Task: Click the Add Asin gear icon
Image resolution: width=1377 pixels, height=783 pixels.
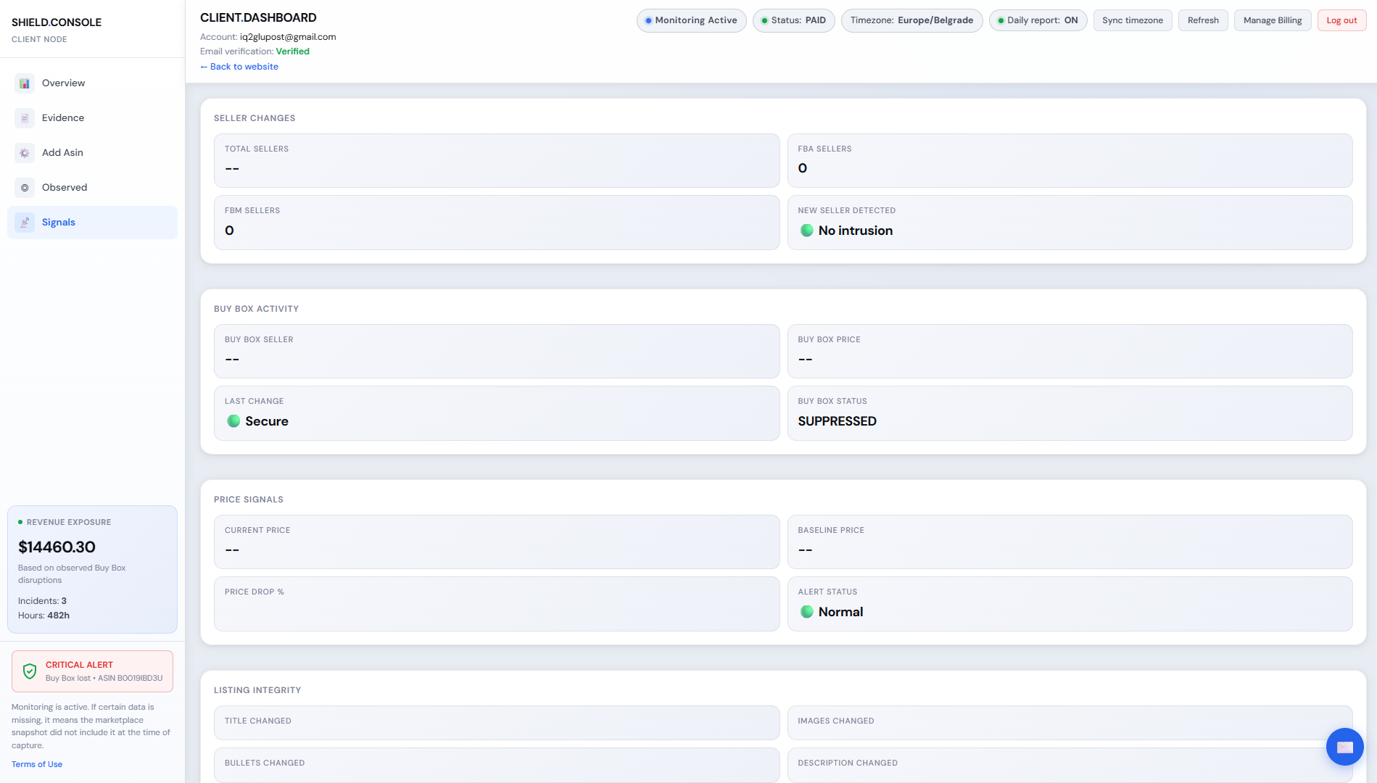Action: pos(25,153)
